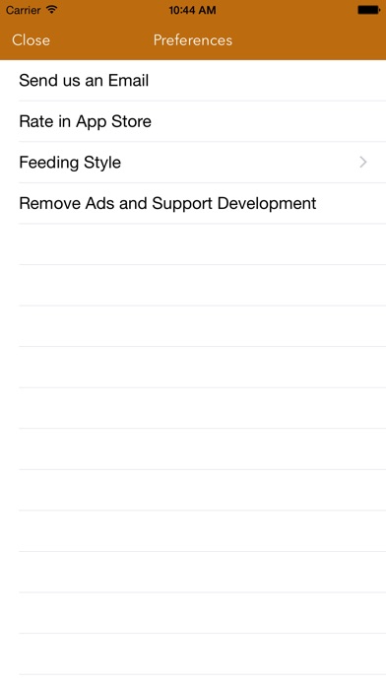Click the Preferences title text
This screenshot has height=686, width=386.
click(x=193, y=39)
